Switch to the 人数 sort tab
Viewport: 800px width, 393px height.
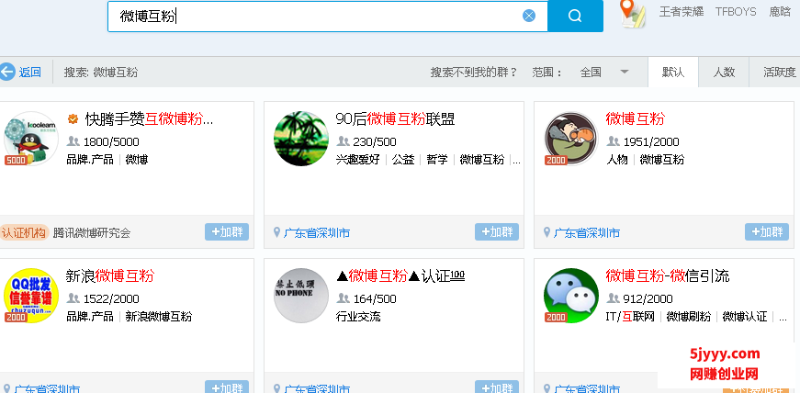click(x=724, y=72)
